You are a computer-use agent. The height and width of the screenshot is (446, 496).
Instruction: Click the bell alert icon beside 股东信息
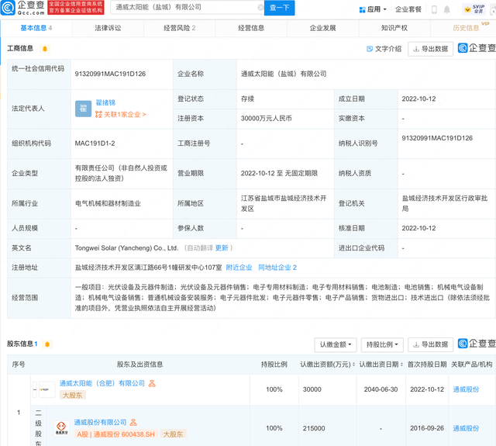coord(47,344)
